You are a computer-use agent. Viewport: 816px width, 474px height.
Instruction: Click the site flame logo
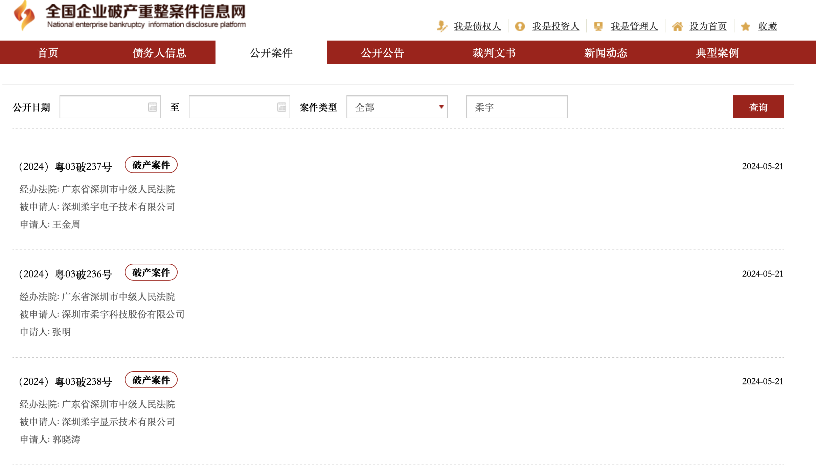(24, 15)
